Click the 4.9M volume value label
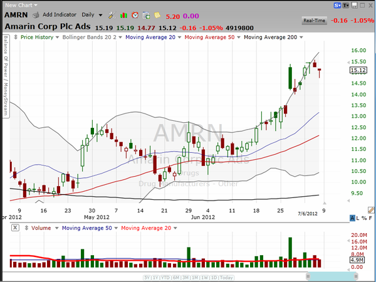The image size is (376, 282). (x=358, y=259)
